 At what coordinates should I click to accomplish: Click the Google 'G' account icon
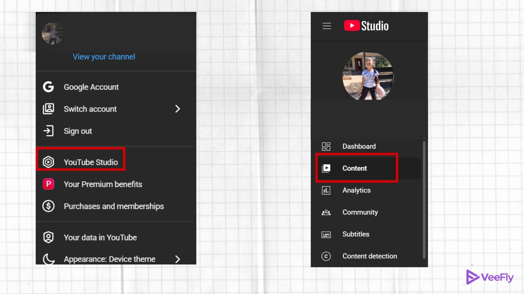[x=48, y=87]
